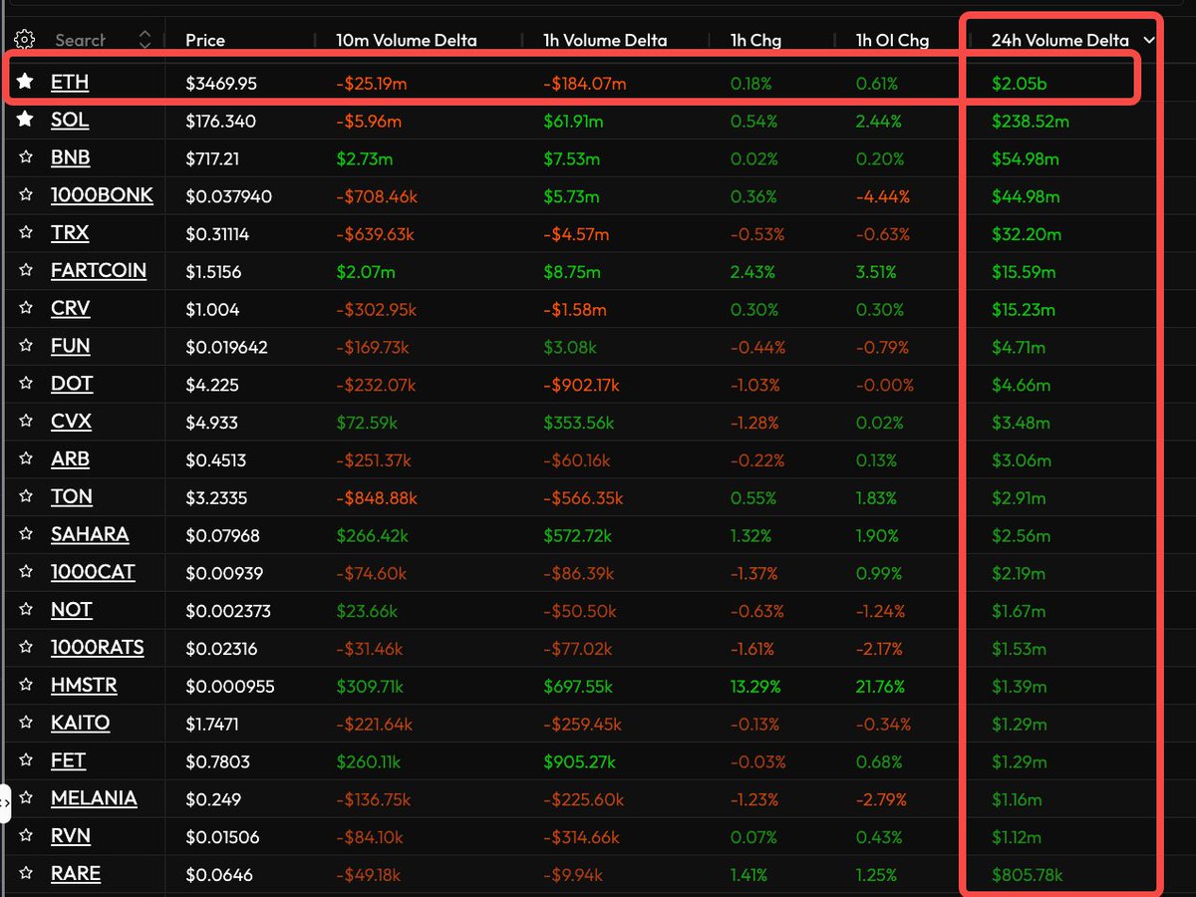Unfavorite SOL using its filled star
The image size is (1196, 897).
(25, 120)
